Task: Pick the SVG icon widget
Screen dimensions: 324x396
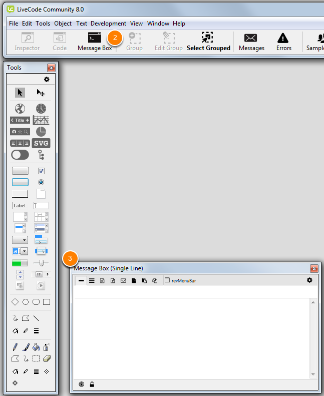Action: (x=41, y=143)
